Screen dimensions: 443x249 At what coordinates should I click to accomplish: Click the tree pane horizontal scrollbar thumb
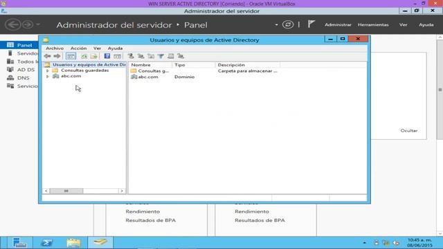click(66, 191)
